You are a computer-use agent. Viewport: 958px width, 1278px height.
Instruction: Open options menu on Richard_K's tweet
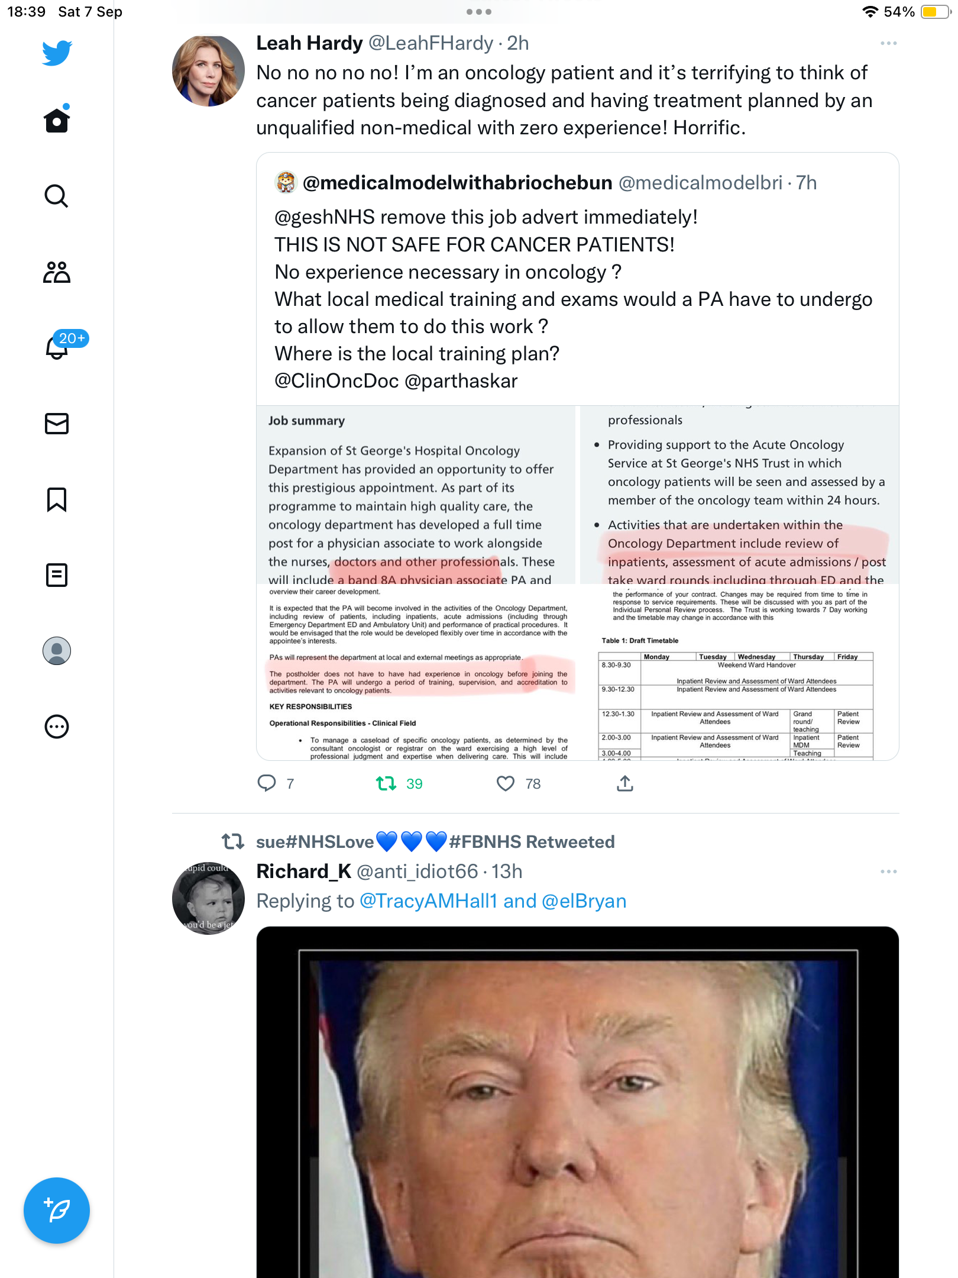pos(888,872)
